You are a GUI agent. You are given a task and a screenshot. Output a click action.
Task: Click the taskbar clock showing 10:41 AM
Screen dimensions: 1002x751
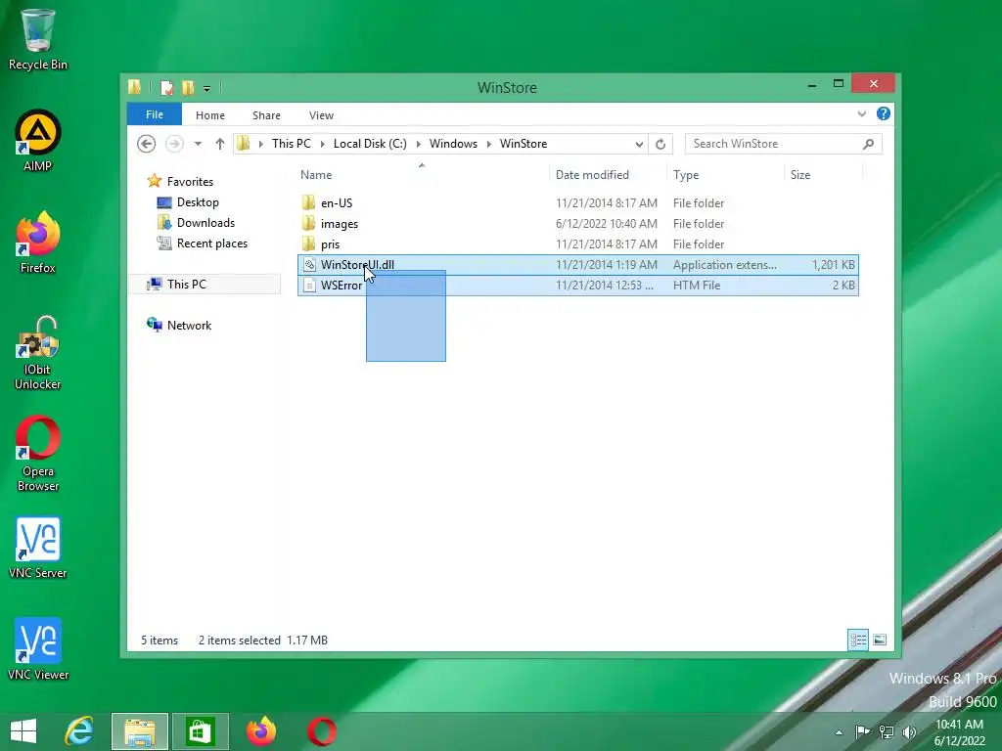[959, 731]
